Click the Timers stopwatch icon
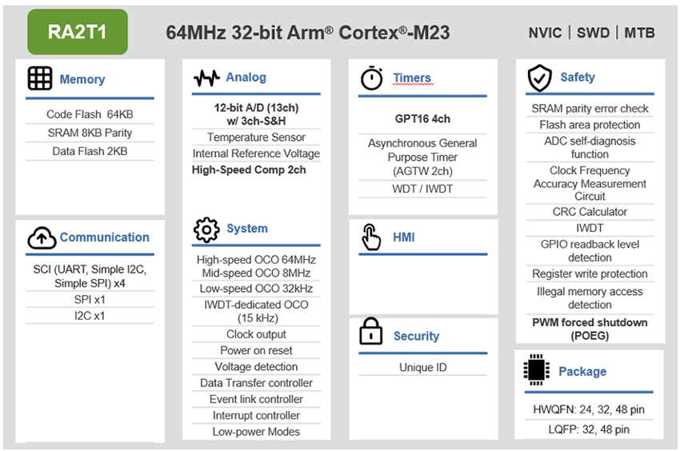Image resolution: width=680 pixels, height=451 pixels. [371, 78]
